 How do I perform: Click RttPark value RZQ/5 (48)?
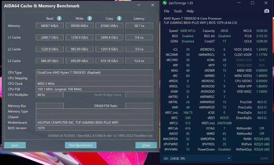(x=262, y=144)
